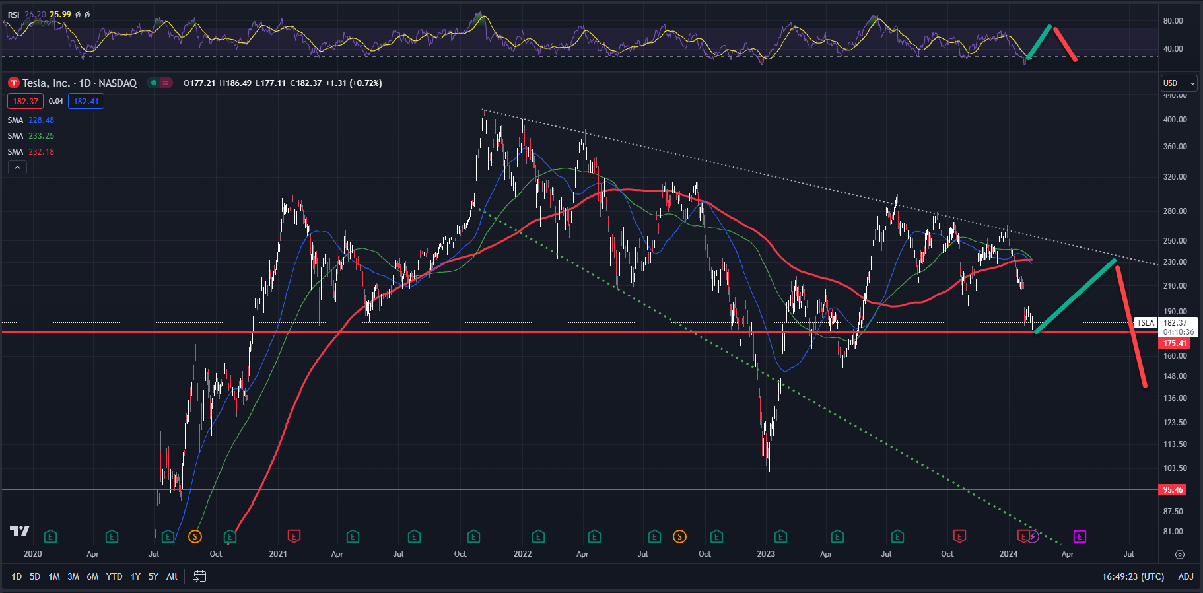Select the RSI indicator legend
This screenshot has width=1203, height=593.
coord(48,15)
